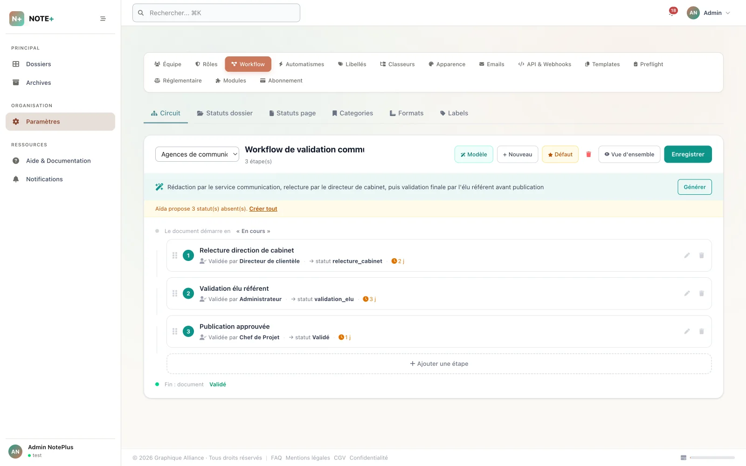Image resolution: width=746 pixels, height=466 pixels.
Task: Switch to the Statuts page sub-tab
Action: click(x=292, y=113)
